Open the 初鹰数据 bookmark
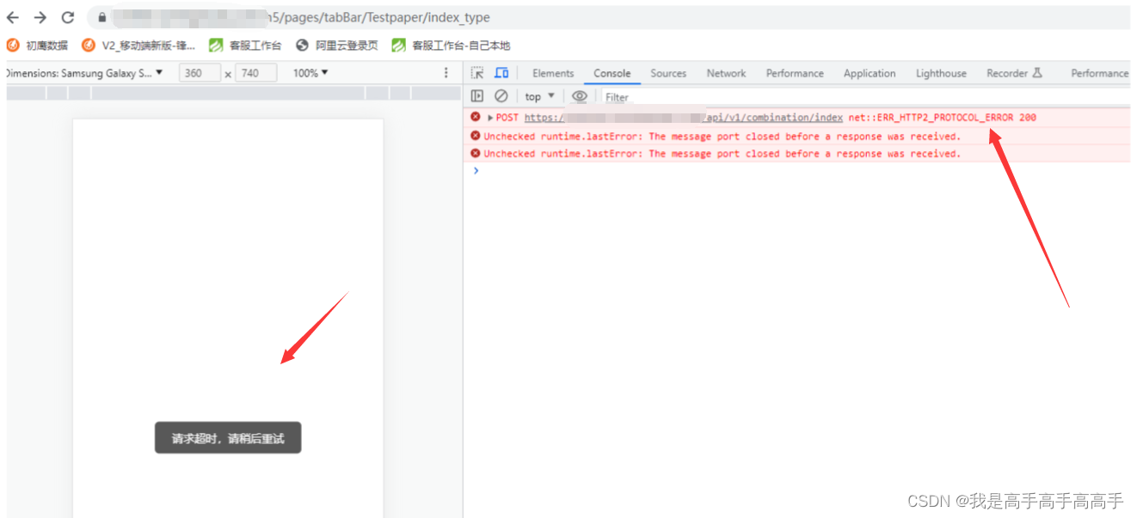Viewport: 1137px width, 518px height. tap(37, 46)
